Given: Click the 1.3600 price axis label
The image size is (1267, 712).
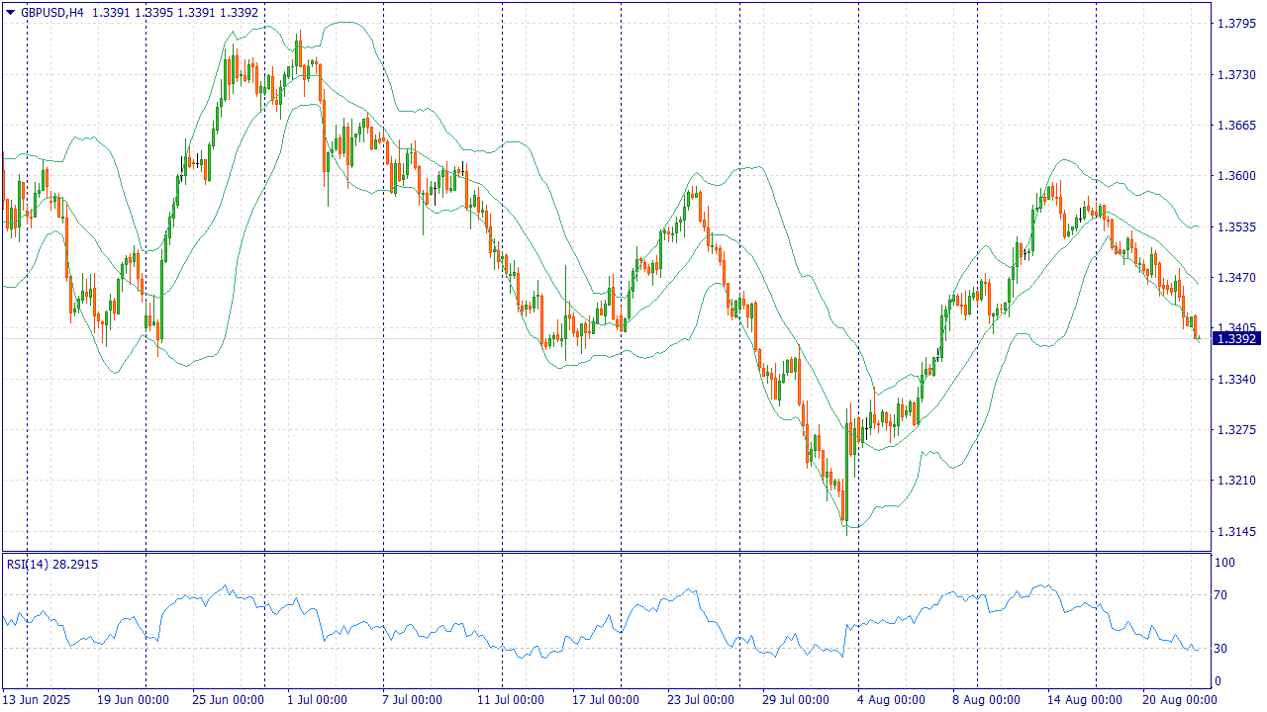Looking at the screenshot, I should point(1236,176).
